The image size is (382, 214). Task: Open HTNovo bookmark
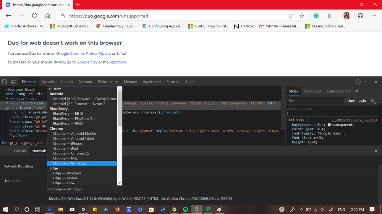click(244, 26)
